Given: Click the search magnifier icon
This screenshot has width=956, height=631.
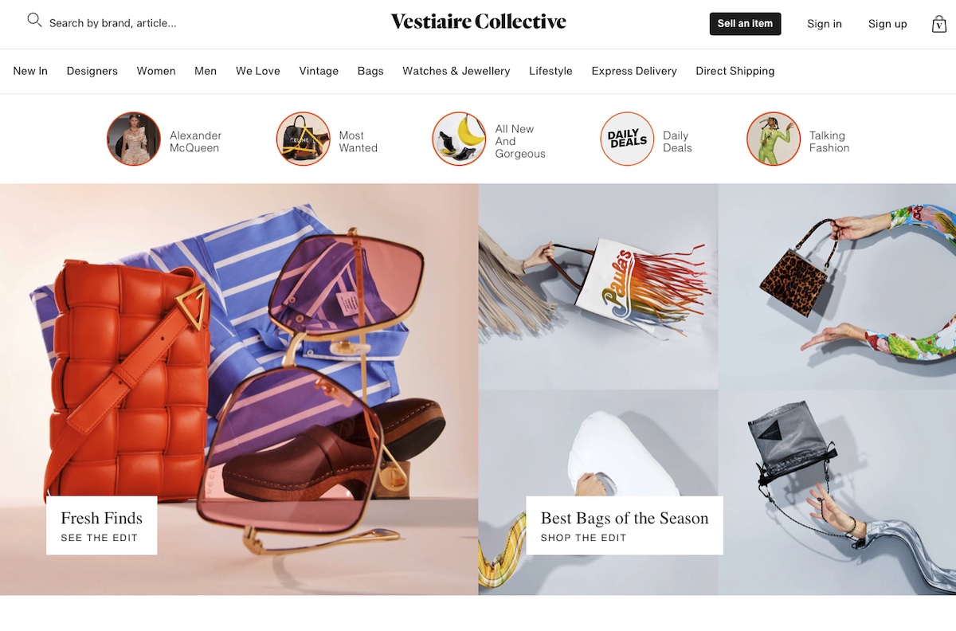Looking at the screenshot, I should coord(34,21).
